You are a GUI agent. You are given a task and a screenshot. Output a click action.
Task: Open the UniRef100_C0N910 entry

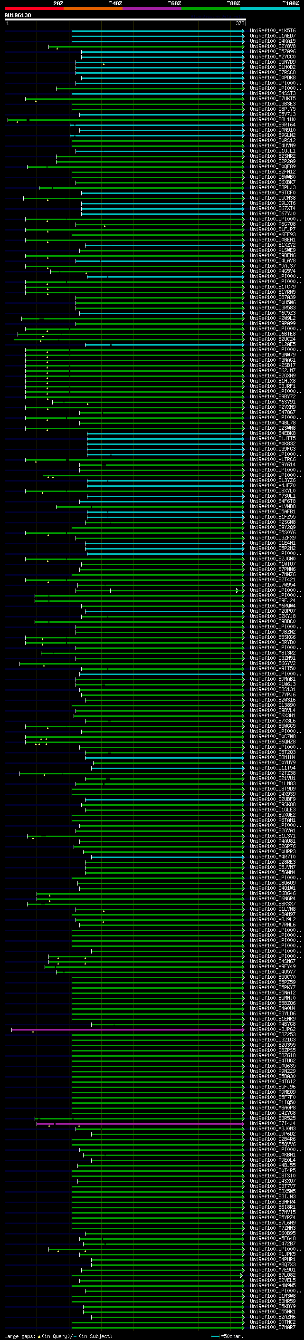tap(272, 130)
